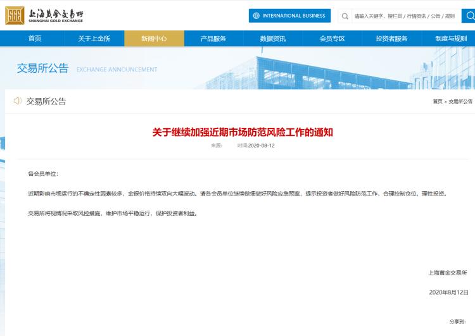Click the globe icon in International Business button
The height and width of the screenshot is (336, 475).
point(256,16)
